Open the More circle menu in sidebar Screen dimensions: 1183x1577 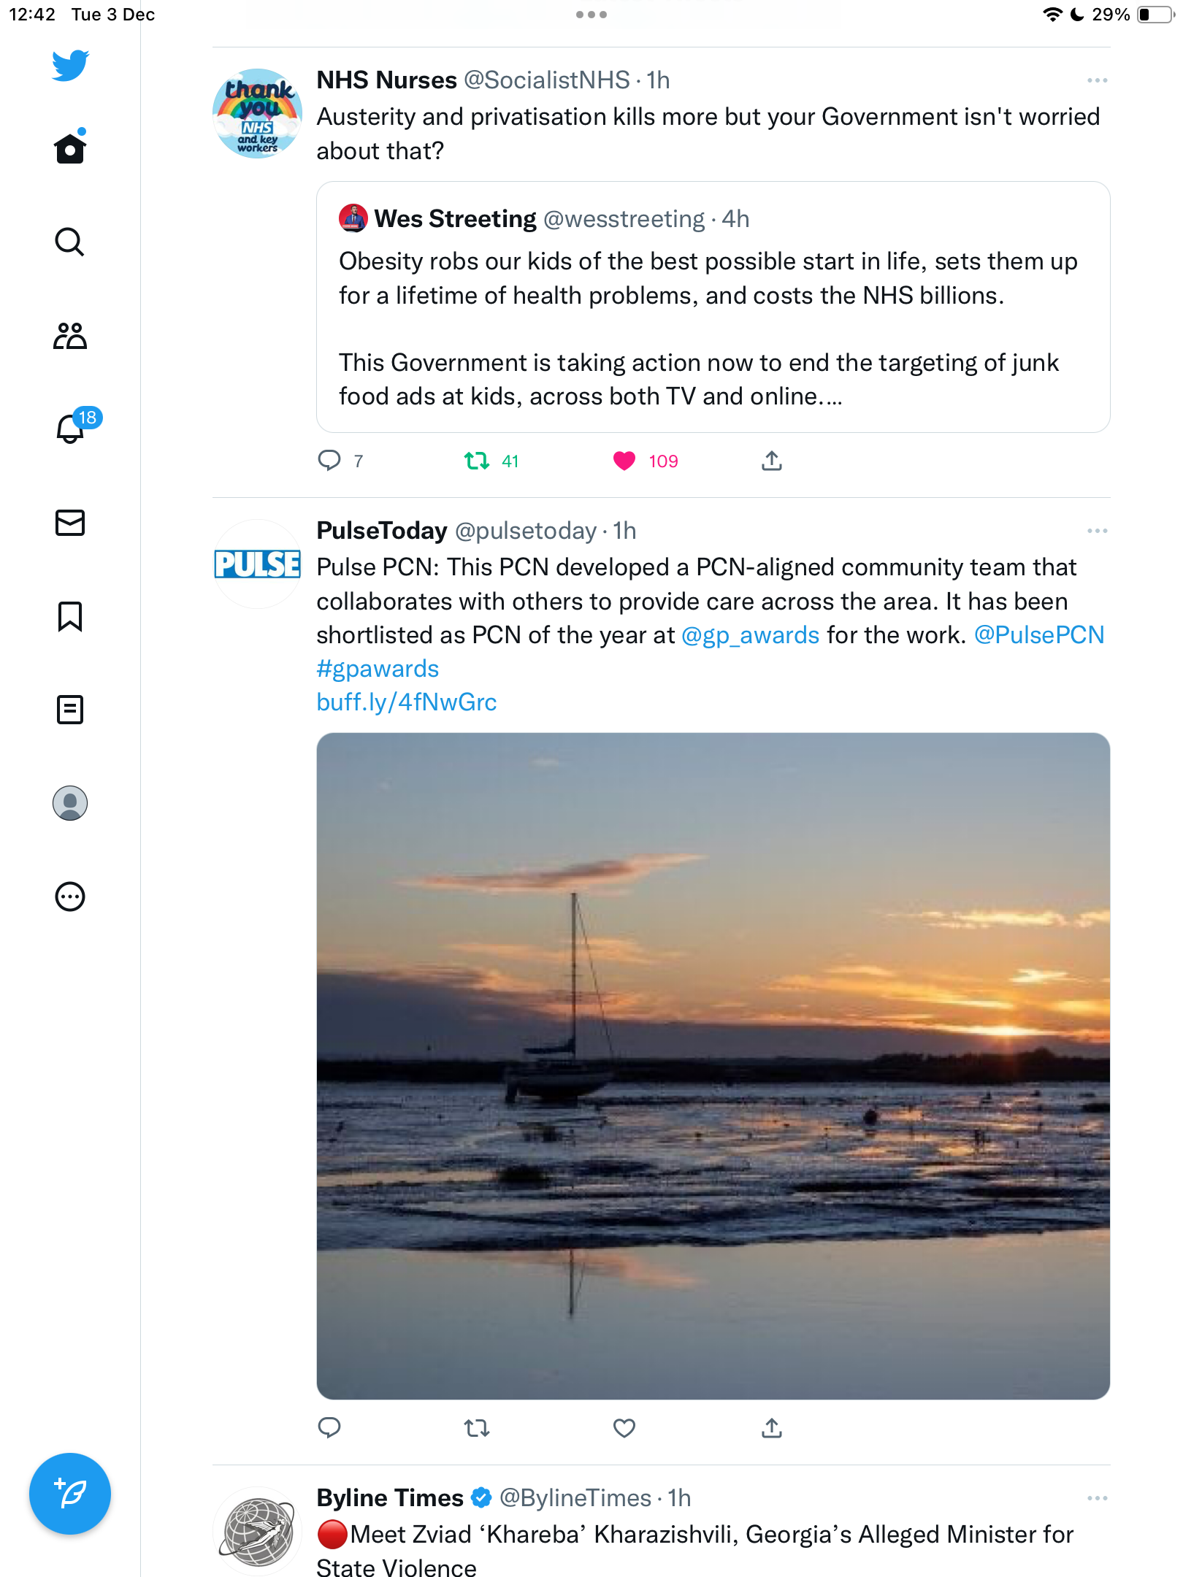(x=70, y=897)
